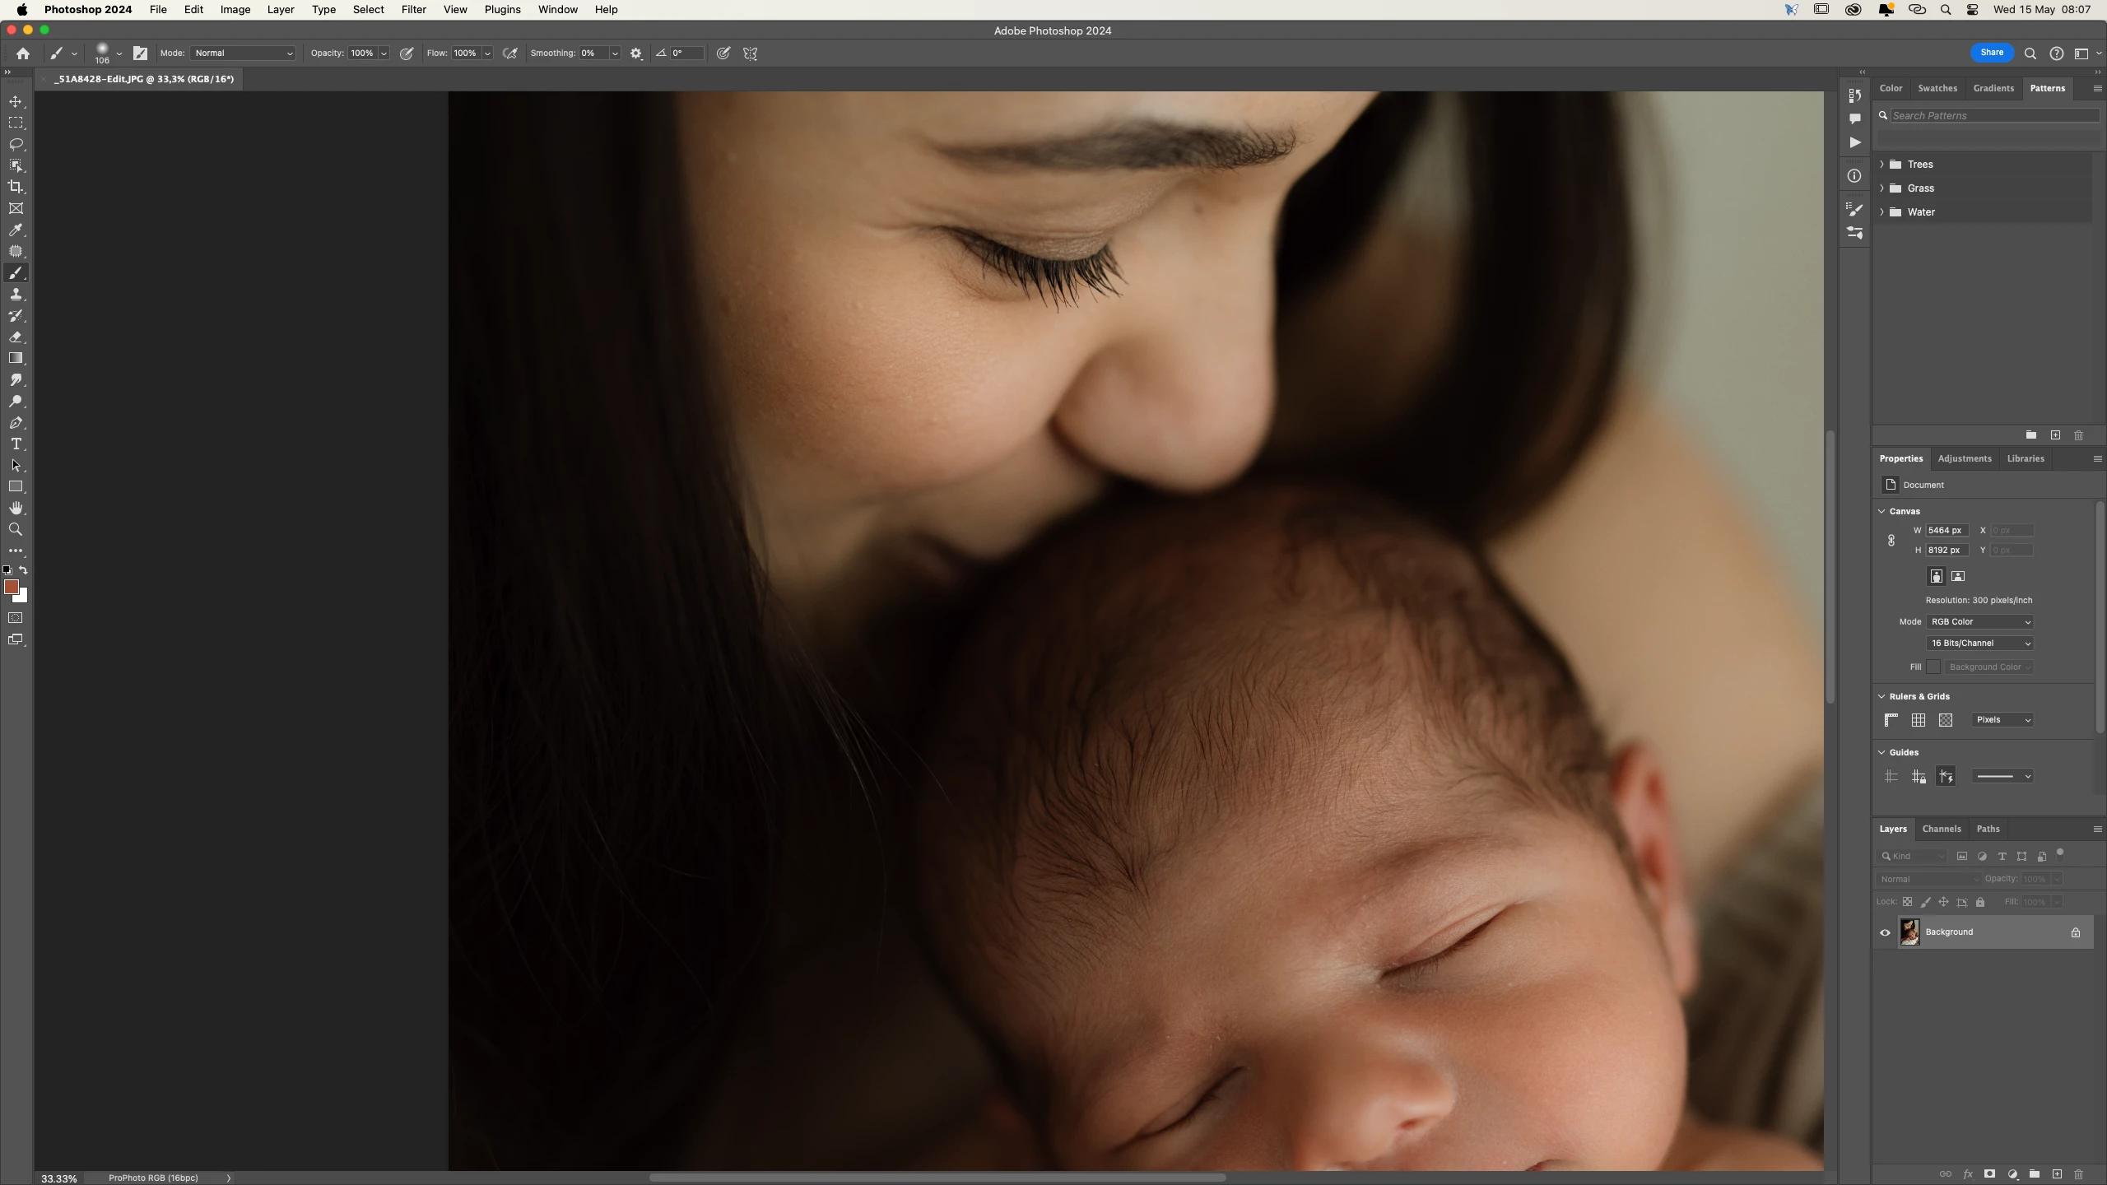2107x1185 pixels.
Task: Click the Share button
Action: point(1992,53)
